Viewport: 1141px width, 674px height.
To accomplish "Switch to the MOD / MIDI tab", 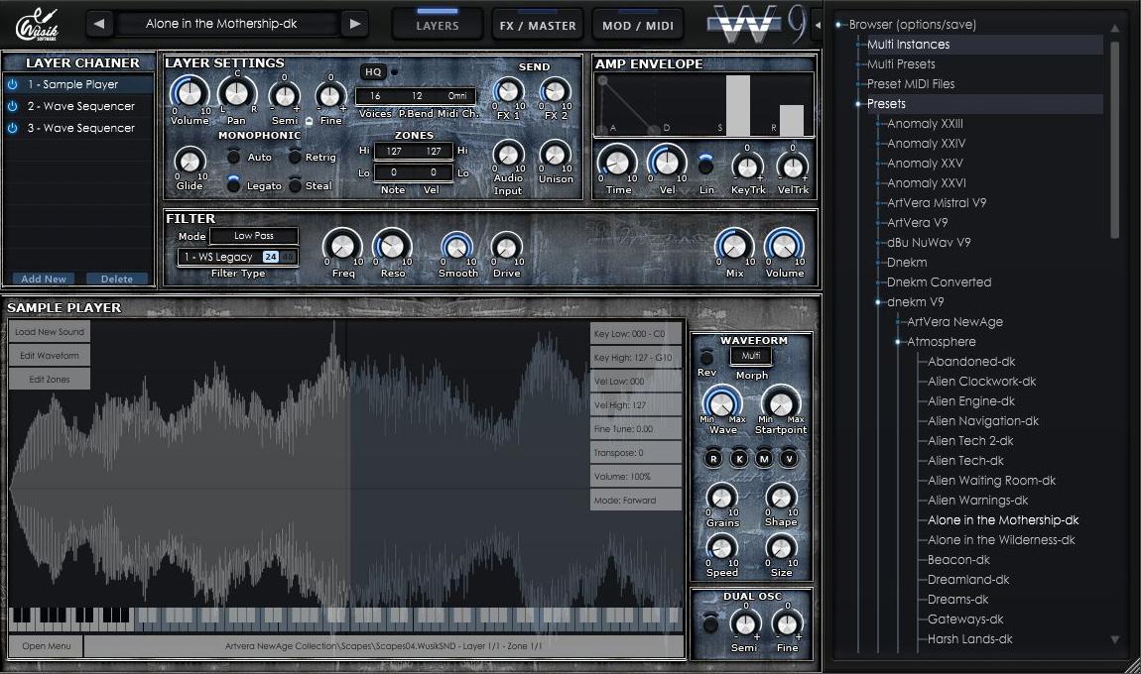I will (638, 25).
